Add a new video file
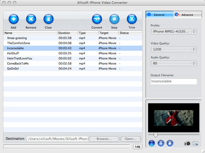This screenshot has width=205, height=153. coord(13,19)
